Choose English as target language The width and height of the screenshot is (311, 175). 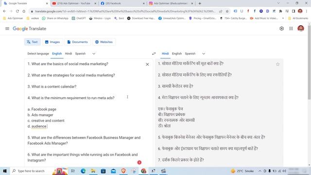[177, 53]
